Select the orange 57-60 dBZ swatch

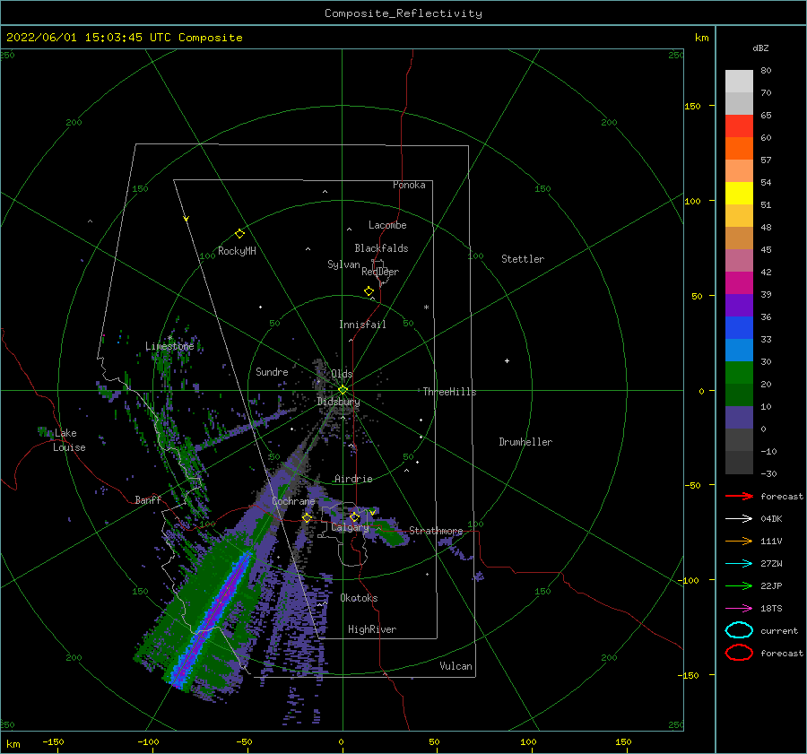click(x=739, y=149)
